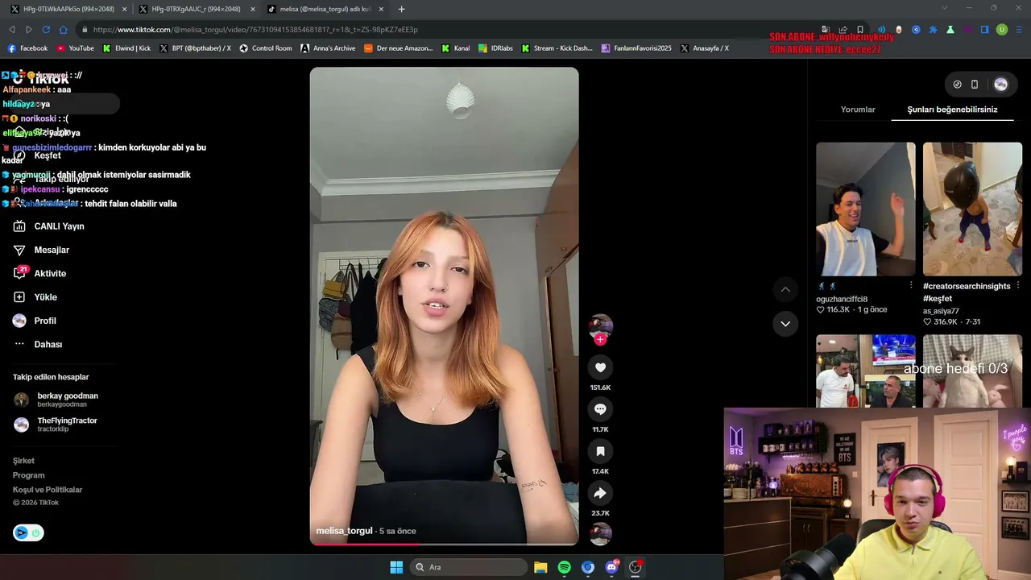
Task: Open Mesajlar in the sidebar
Action: (41, 250)
